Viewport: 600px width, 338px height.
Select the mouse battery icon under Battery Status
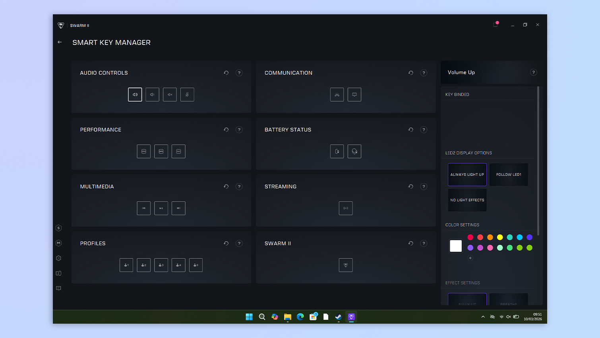click(x=337, y=151)
